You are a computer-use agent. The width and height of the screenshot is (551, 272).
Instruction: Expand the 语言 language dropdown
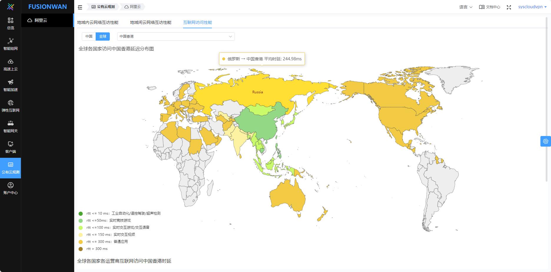pyautogui.click(x=466, y=7)
